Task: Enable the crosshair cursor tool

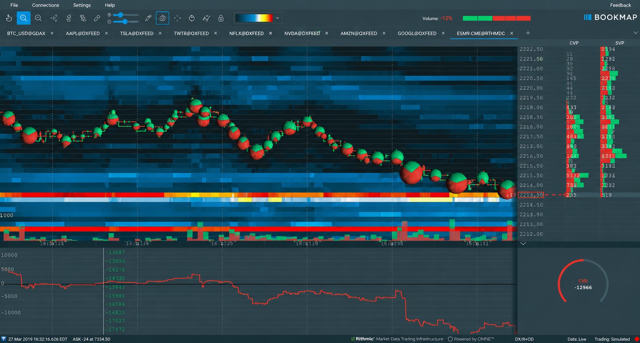Action: coord(177,18)
